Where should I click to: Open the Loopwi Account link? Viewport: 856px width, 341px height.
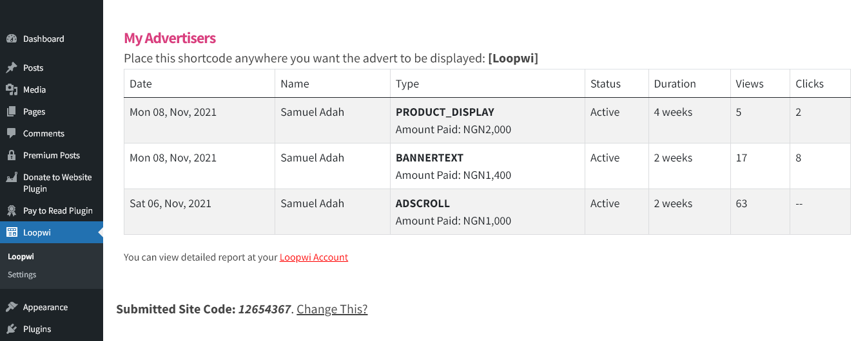314,257
